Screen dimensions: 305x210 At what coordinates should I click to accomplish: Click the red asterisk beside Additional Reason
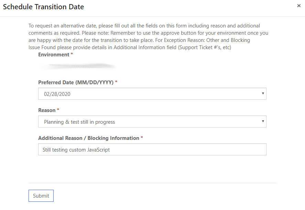pos(142,138)
